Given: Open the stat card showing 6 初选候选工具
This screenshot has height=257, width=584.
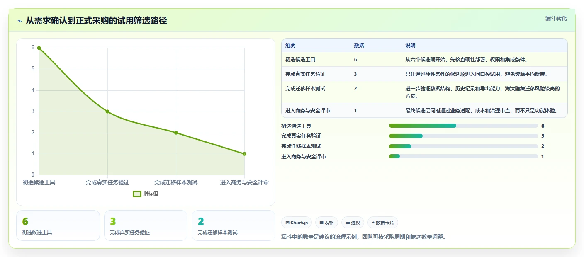Looking at the screenshot, I should (58, 225).
